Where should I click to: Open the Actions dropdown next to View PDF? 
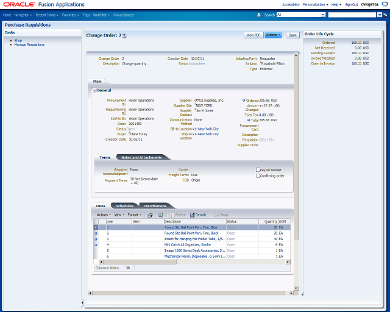(x=273, y=35)
